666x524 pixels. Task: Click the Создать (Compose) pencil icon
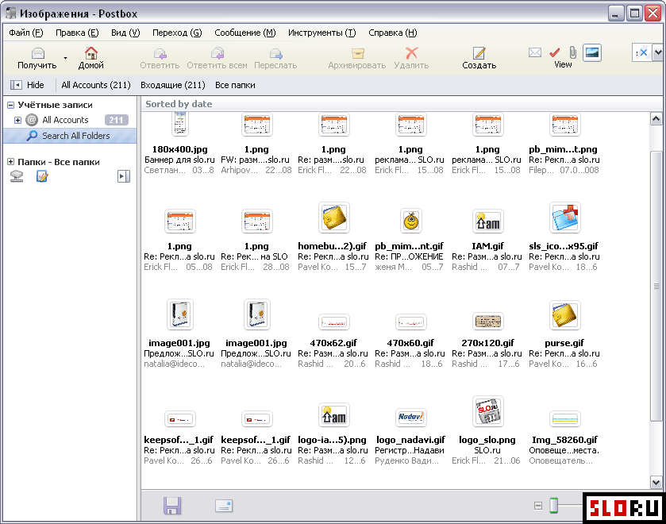[x=479, y=54]
